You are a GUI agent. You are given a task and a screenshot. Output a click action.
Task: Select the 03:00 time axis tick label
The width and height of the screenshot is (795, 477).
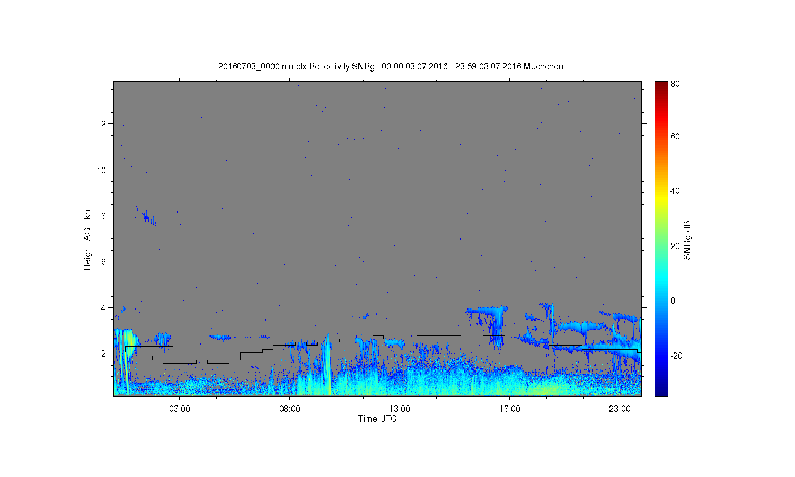pyautogui.click(x=180, y=409)
